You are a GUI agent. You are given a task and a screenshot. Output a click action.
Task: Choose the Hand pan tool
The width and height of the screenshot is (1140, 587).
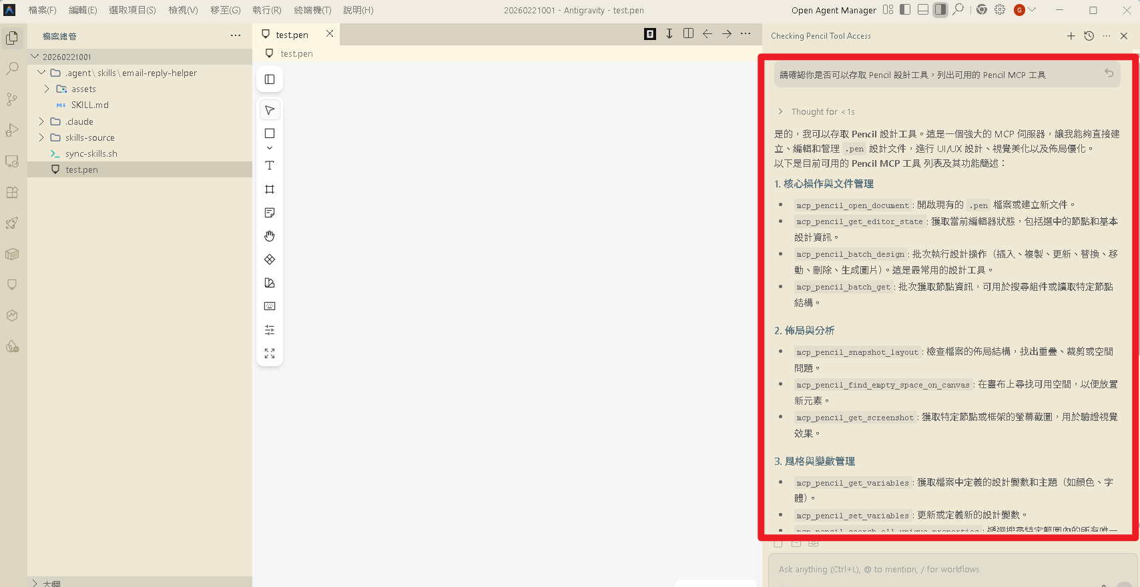coord(270,236)
